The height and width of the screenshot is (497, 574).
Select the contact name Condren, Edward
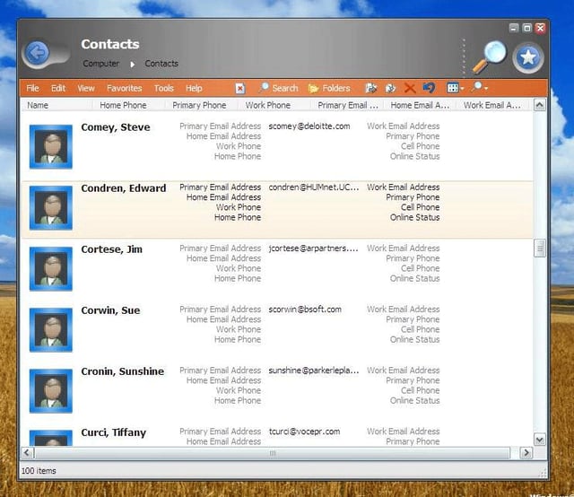tap(124, 188)
